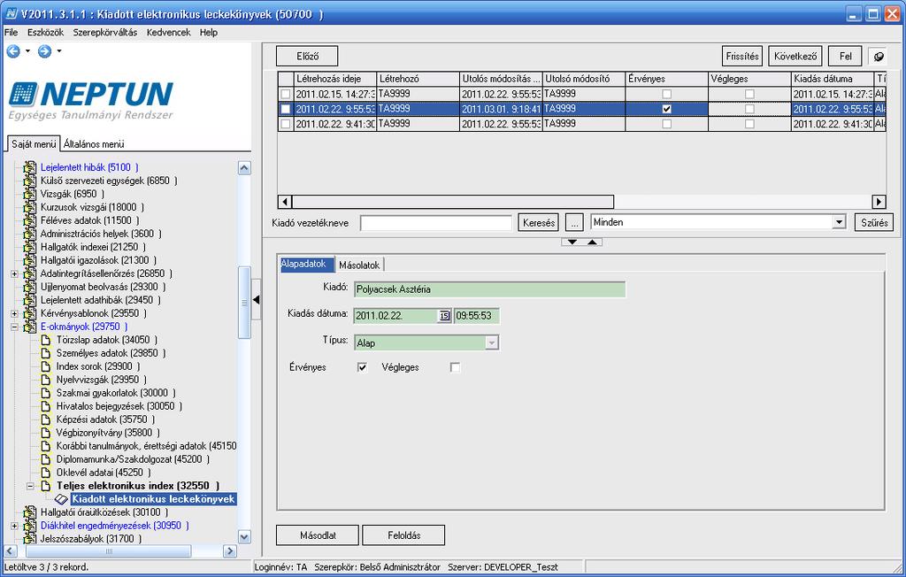The width and height of the screenshot is (906, 577).
Task: Tick row checkbox for 2011.02.22. 9:41:30 record
Action: 286,124
